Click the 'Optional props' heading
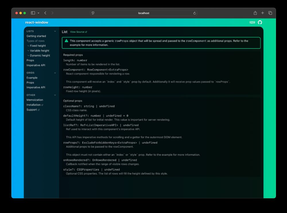Screen dimensions: 287x213 pyautogui.click(x=73, y=101)
